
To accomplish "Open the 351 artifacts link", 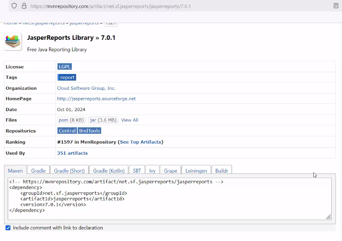I will (x=72, y=153).
